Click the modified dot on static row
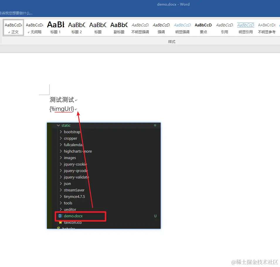This screenshot has height=267, width=280. click(x=155, y=125)
